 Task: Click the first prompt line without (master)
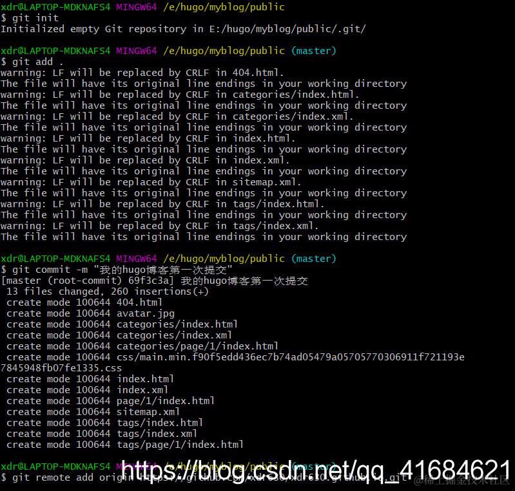tap(142, 7)
